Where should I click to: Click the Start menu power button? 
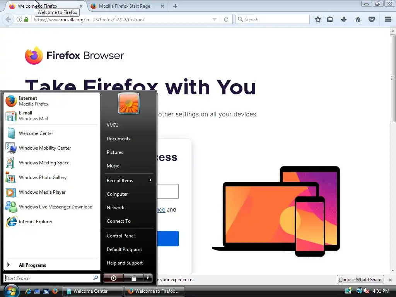[113, 278]
